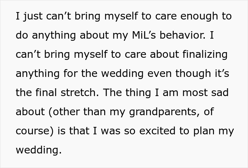Click the word "plan" near the paragraph end
The image size is (248, 168).
(x=204, y=131)
